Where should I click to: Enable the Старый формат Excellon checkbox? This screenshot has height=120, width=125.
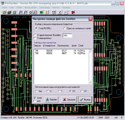pos(35,35)
